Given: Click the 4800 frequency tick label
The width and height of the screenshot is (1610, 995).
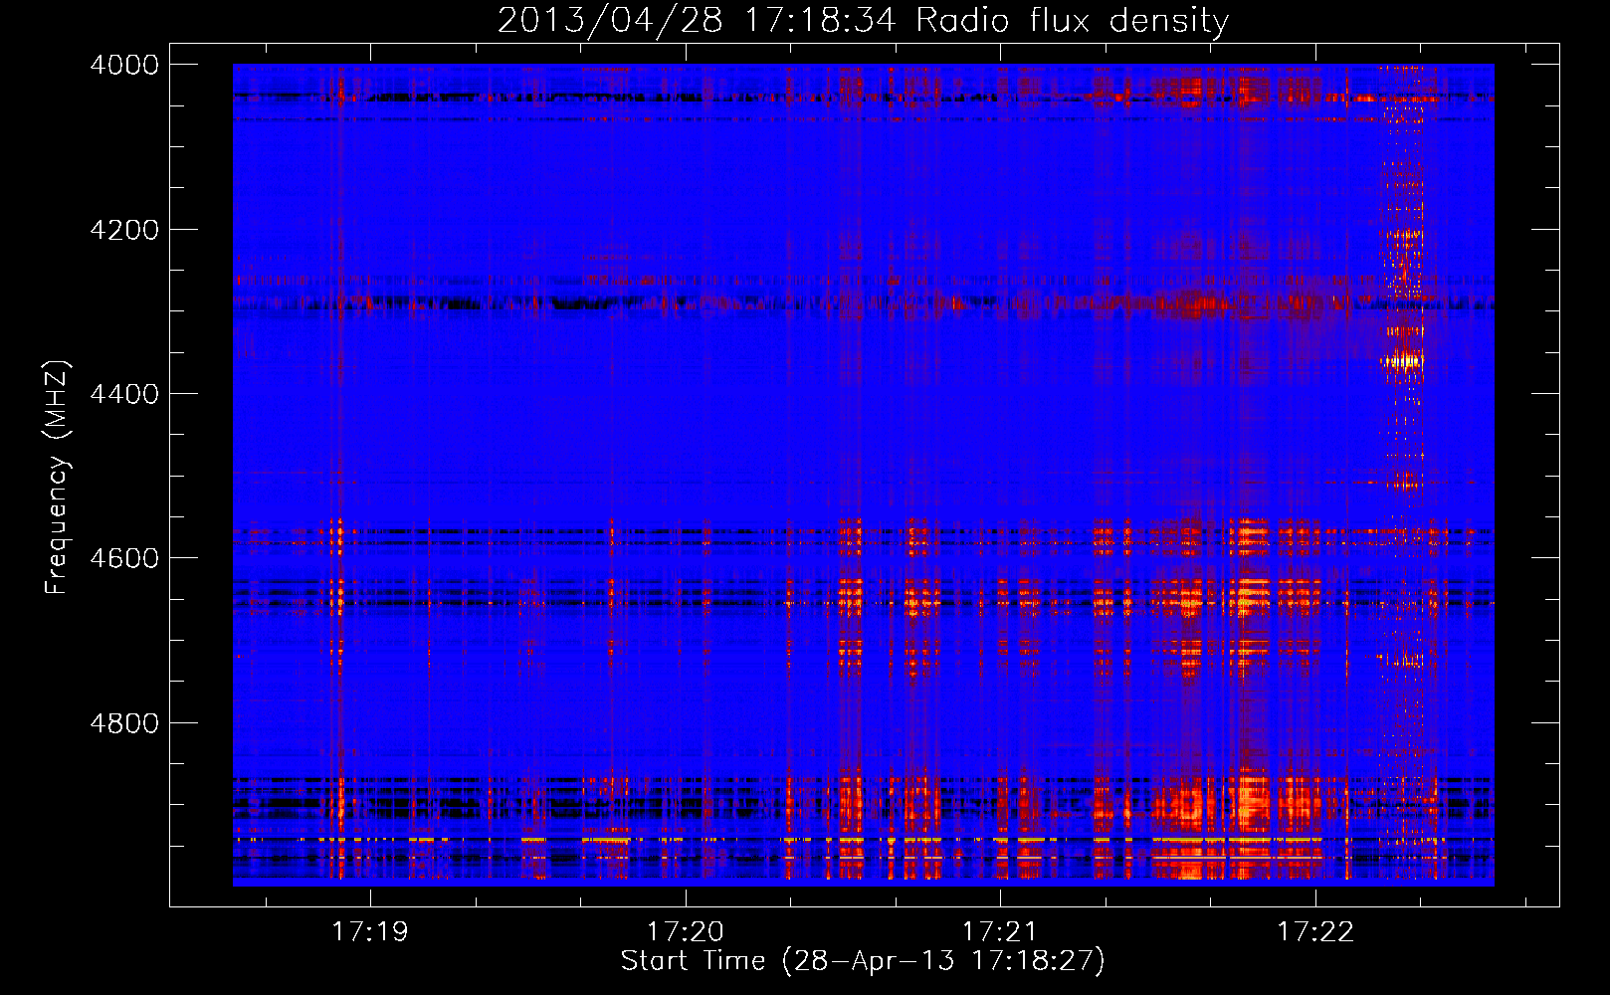Looking at the screenshot, I should (x=124, y=722).
